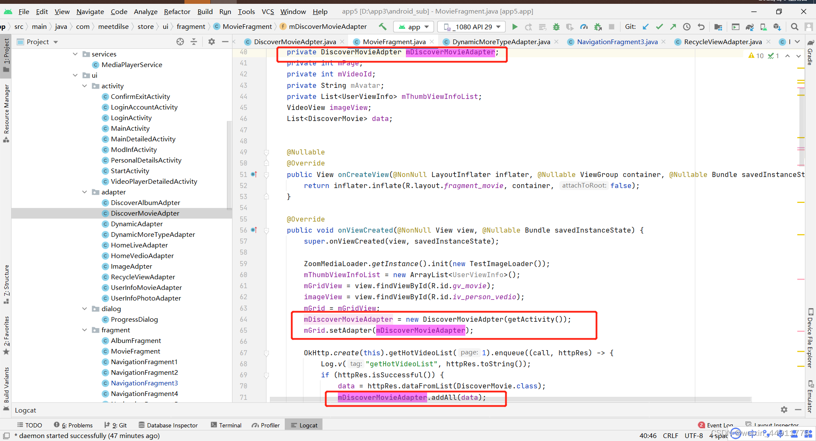Screen dimensions: 816x441
Task: Show hidden editor tabs dropdown arrow
Action: click(797, 42)
